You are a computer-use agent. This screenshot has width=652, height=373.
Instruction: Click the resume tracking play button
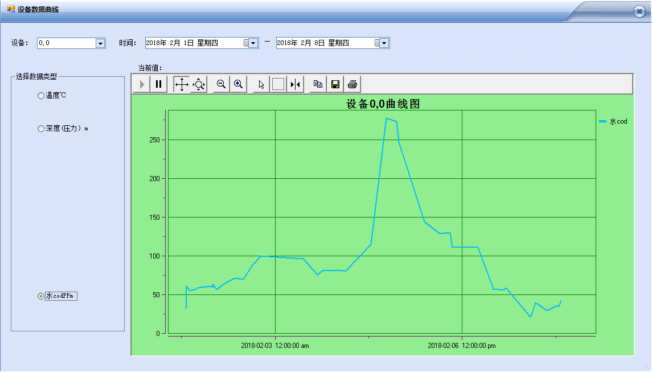pos(142,84)
